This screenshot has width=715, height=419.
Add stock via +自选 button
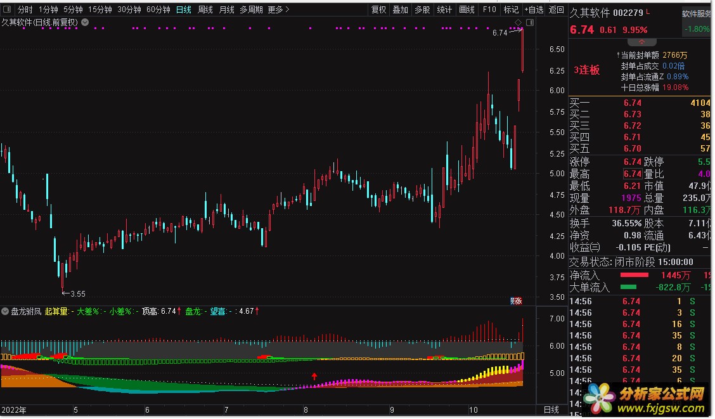[534, 10]
